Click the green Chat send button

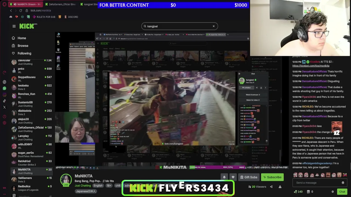point(342,192)
